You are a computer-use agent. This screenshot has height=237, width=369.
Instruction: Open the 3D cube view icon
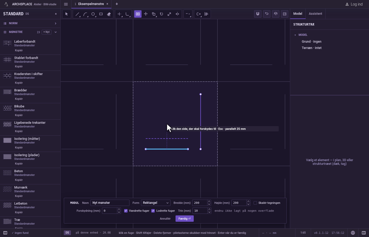[276, 14]
